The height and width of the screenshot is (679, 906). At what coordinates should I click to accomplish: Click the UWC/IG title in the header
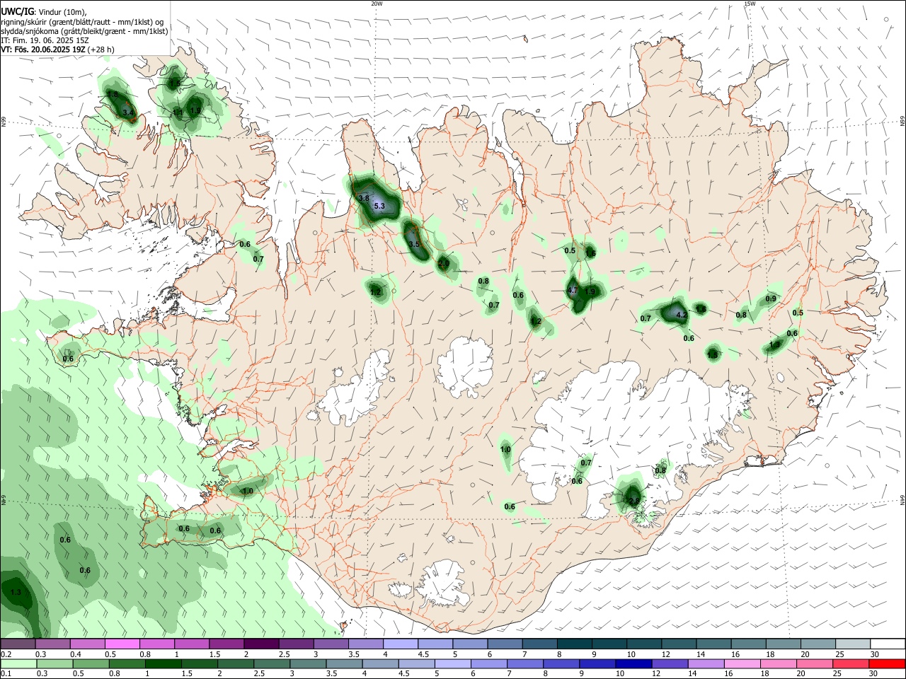16,11
